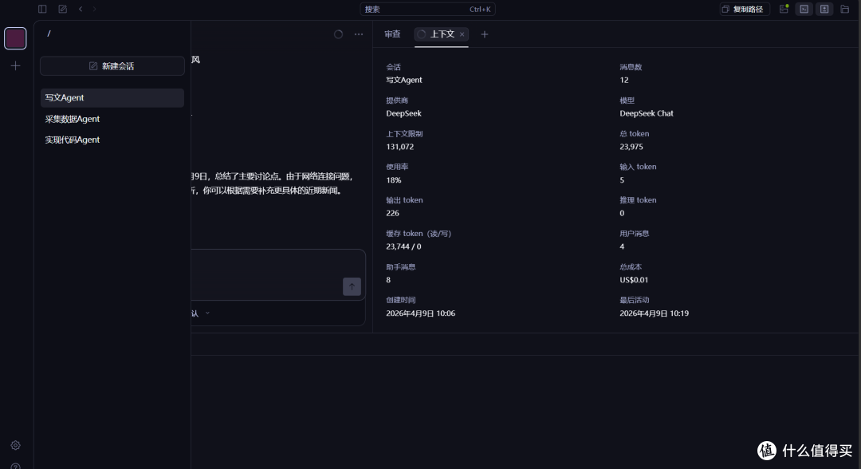Click the 新建会话 button
Screen dimensions: 861x469
point(112,66)
